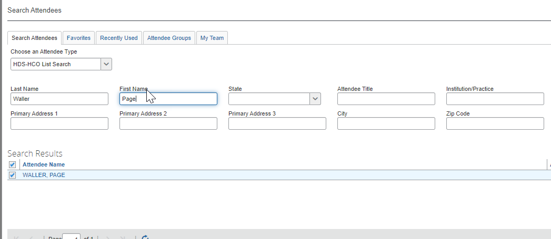Click into the Last Name field
Viewport: 551px width, 239px height.
tap(59, 99)
